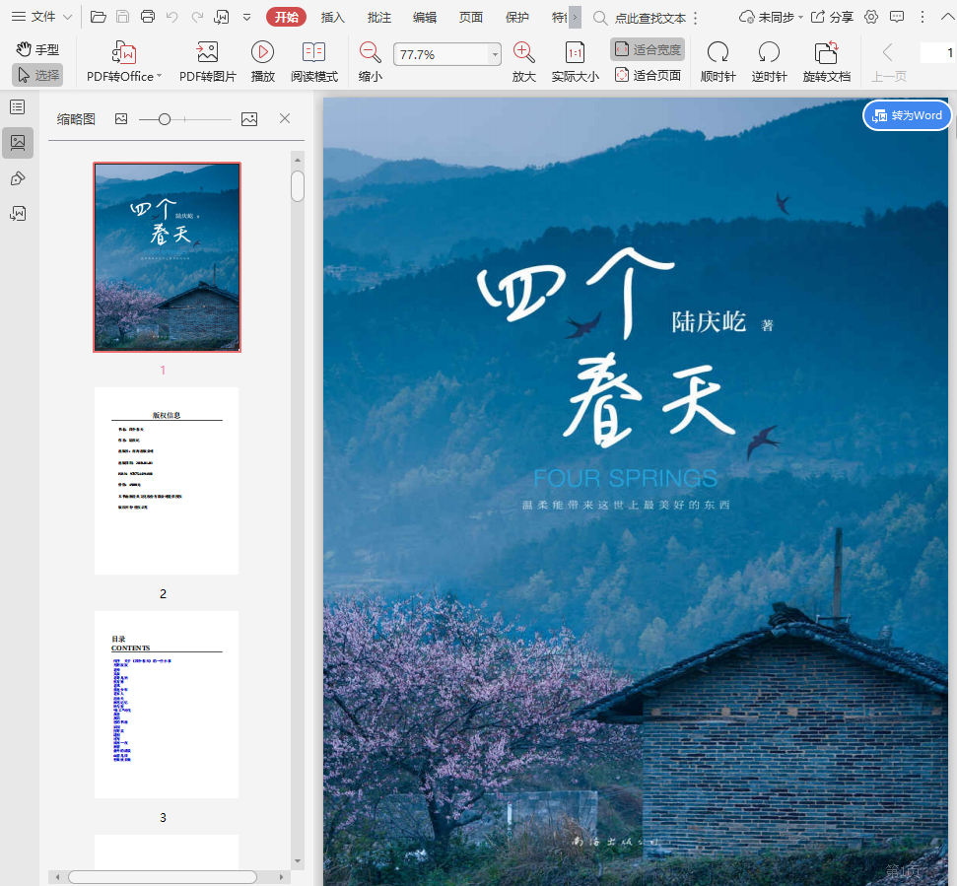Rotate the page 顺时针 (clockwise)
Screen dimensions: 957x886
(718, 53)
